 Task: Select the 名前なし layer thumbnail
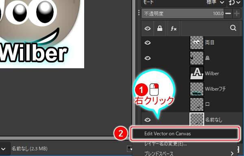197,119
